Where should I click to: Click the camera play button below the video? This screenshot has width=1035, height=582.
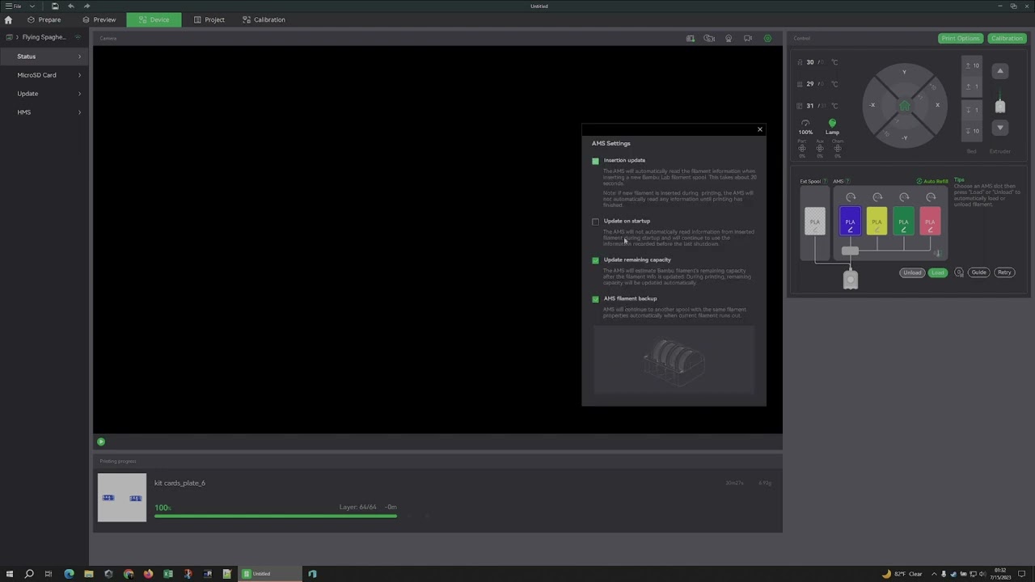(101, 442)
